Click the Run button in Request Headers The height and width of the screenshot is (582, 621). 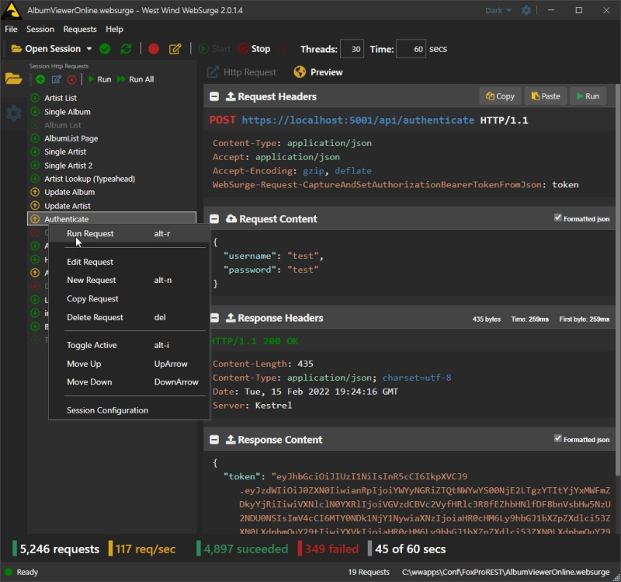click(588, 96)
